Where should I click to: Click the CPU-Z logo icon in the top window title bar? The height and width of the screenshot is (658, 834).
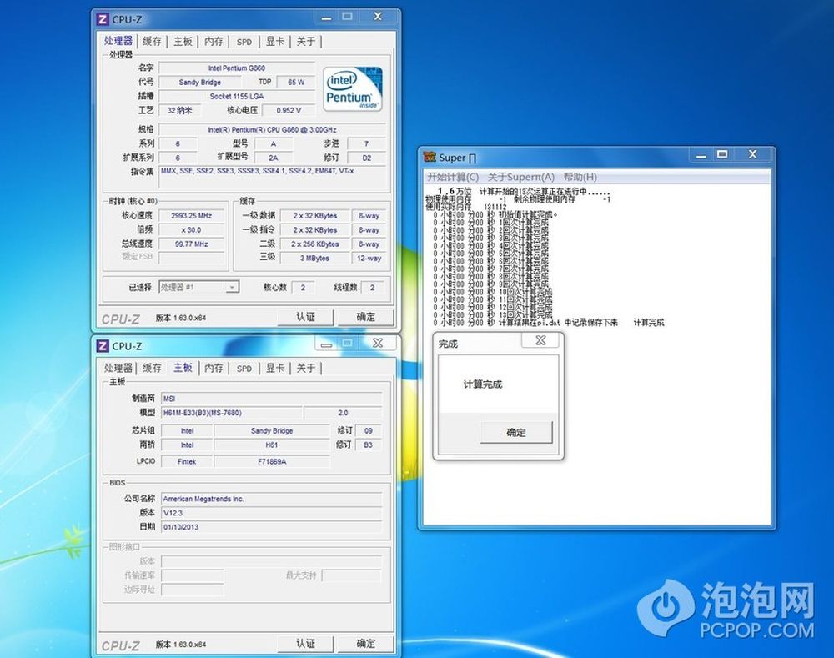click(103, 20)
